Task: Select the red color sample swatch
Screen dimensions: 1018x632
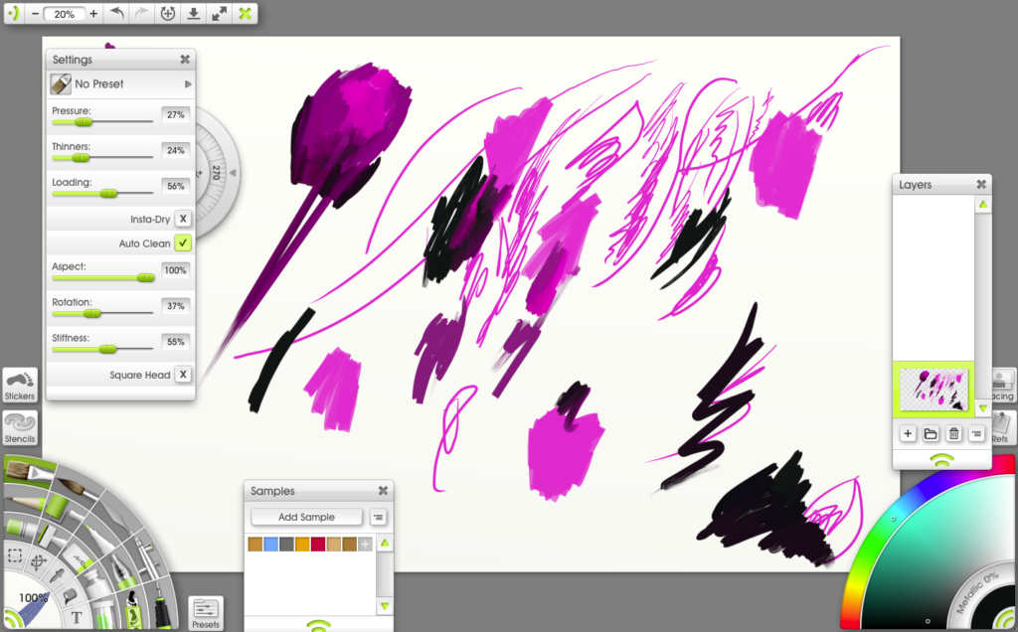Action: (318, 544)
